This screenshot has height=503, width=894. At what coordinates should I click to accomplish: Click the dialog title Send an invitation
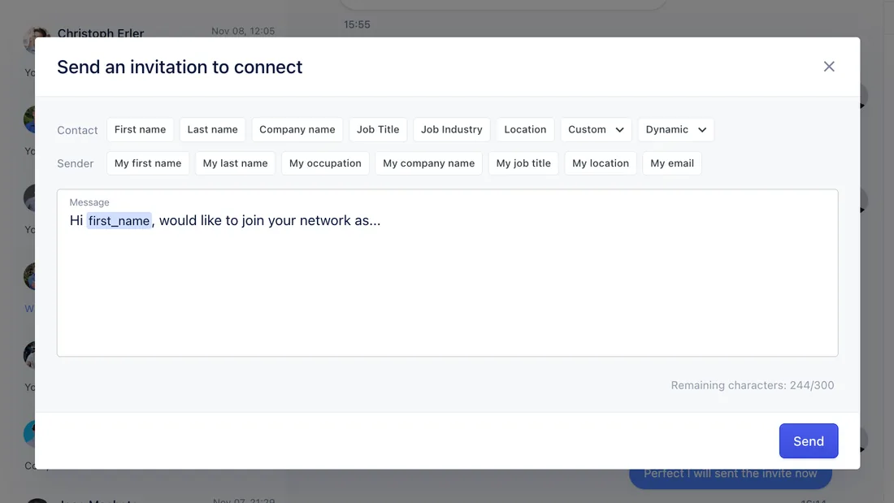click(180, 67)
